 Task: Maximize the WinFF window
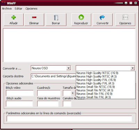131,3
